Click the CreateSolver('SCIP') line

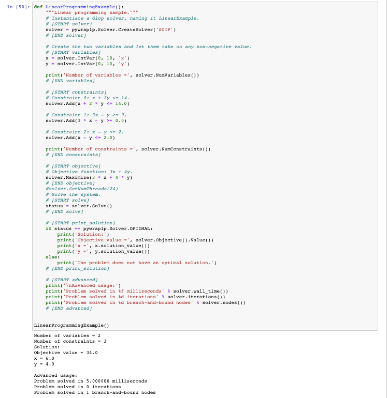[111, 29]
